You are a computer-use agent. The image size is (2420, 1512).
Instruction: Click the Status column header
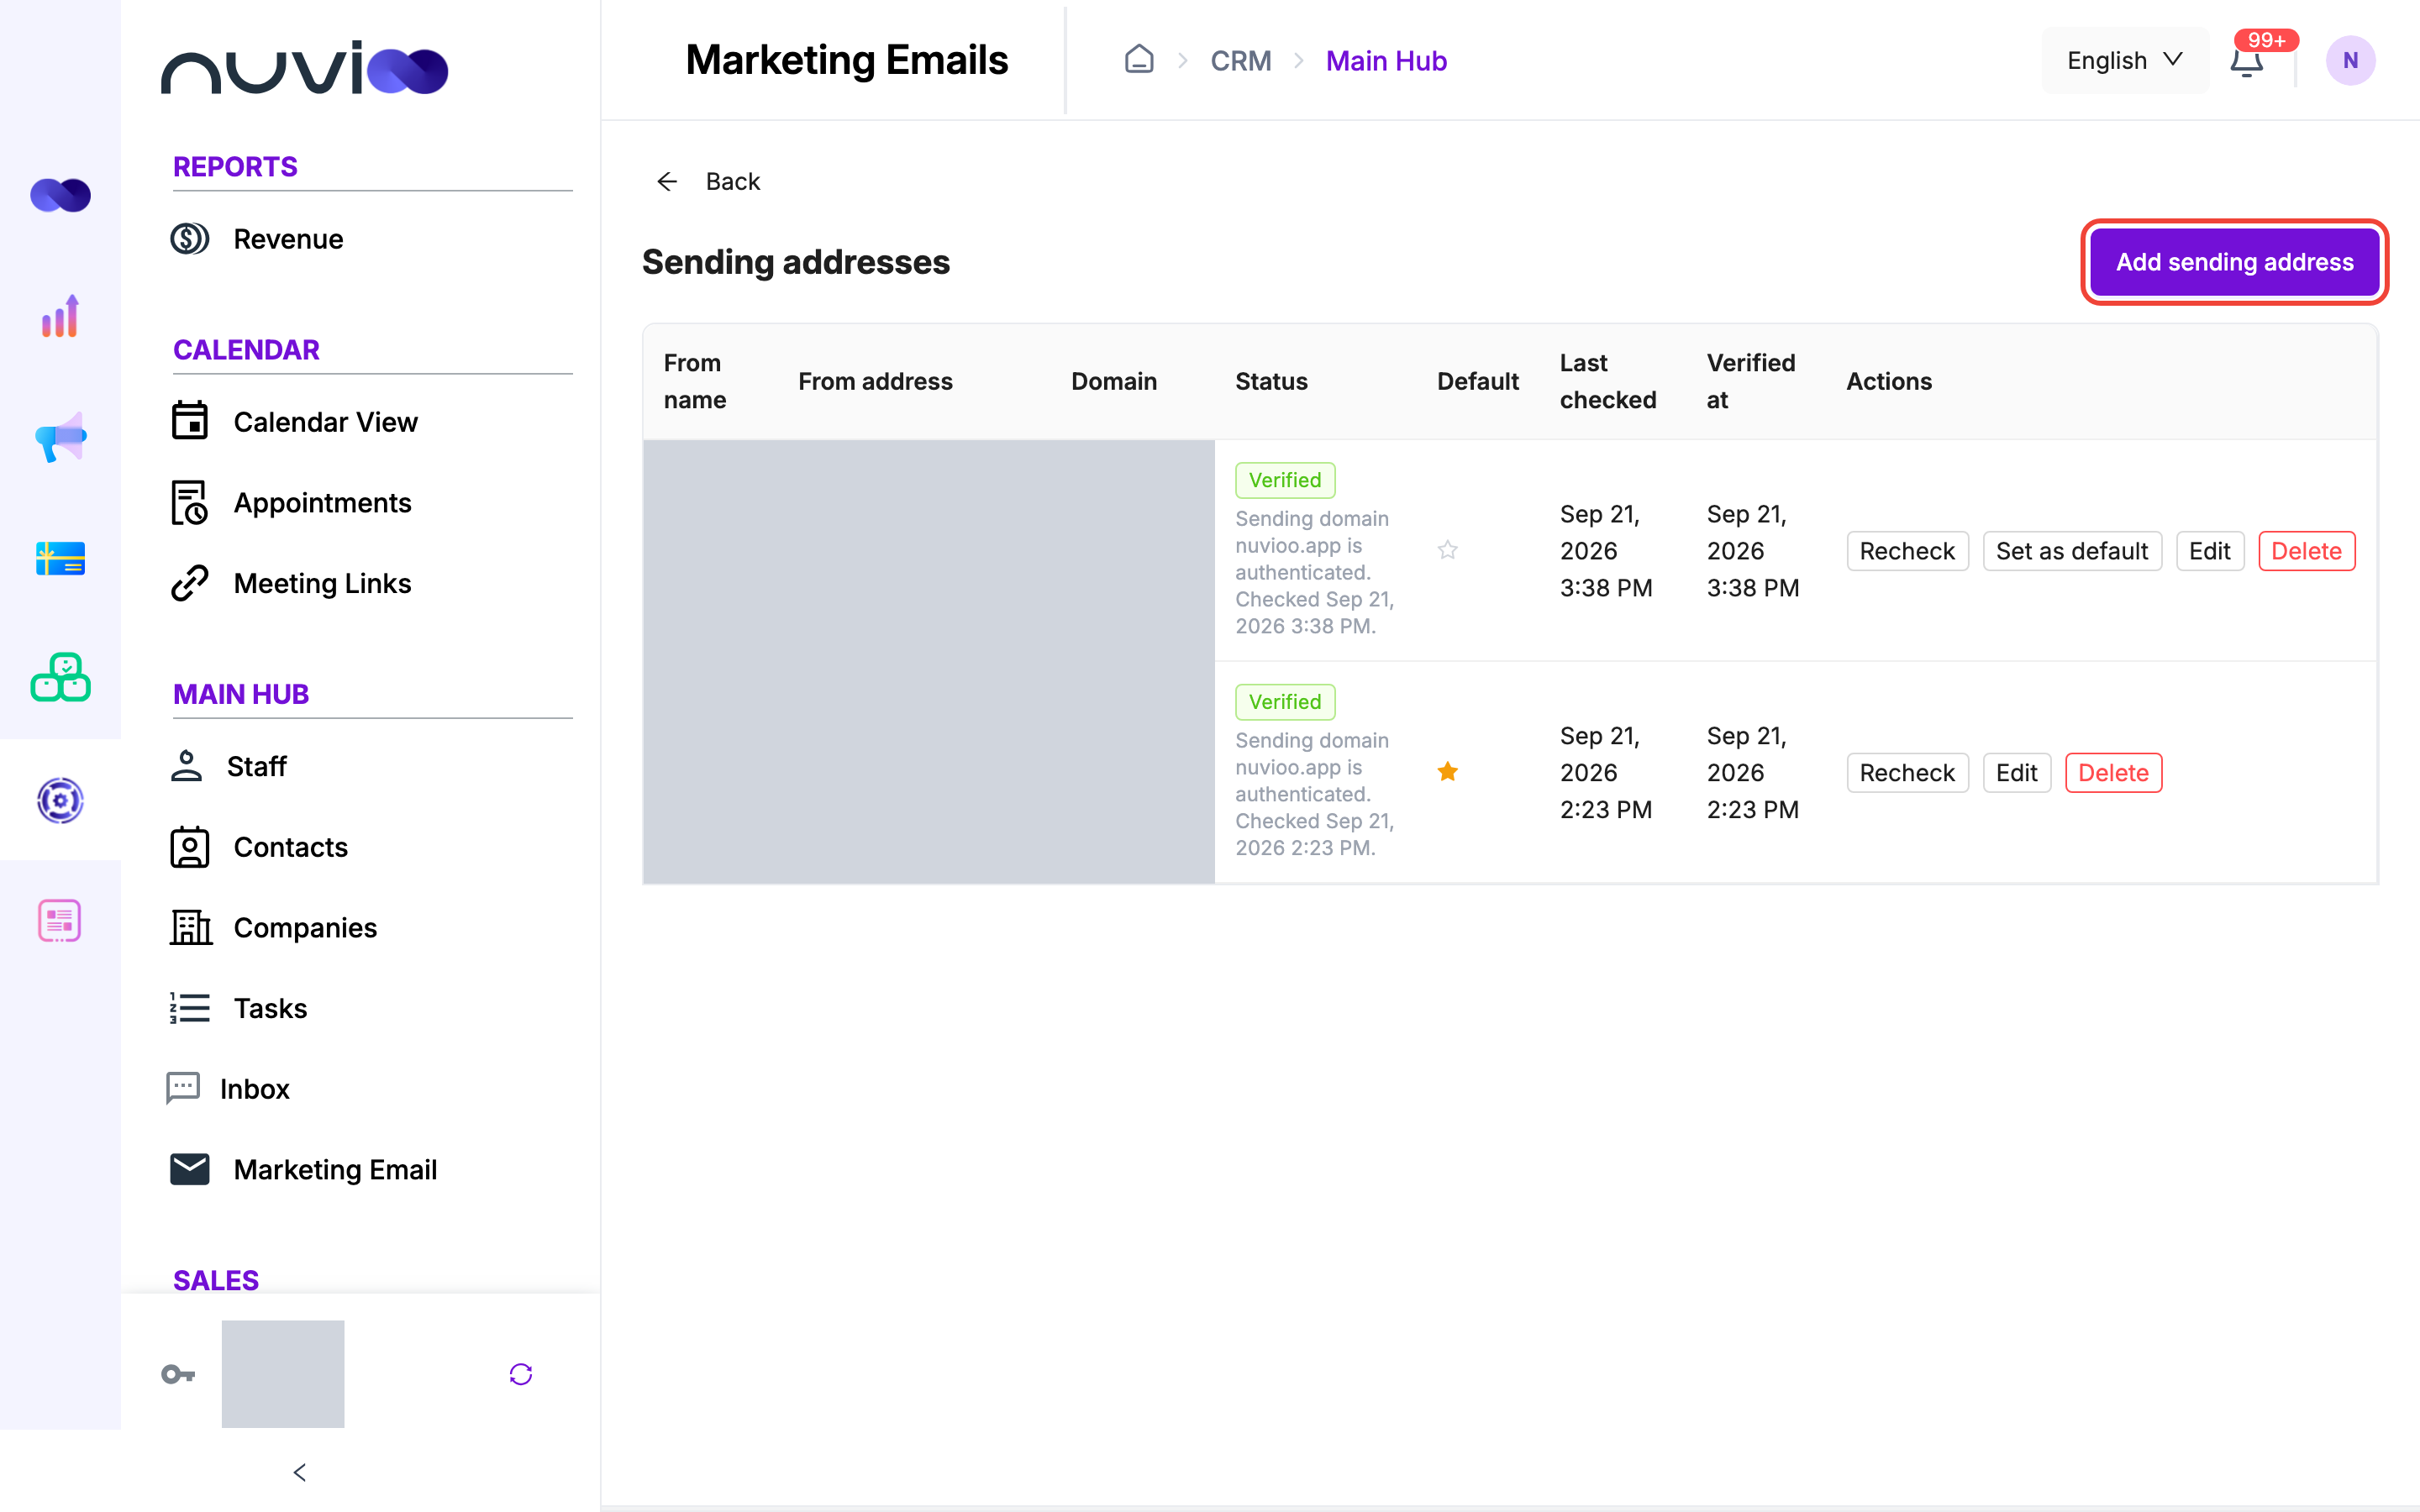1271,381
